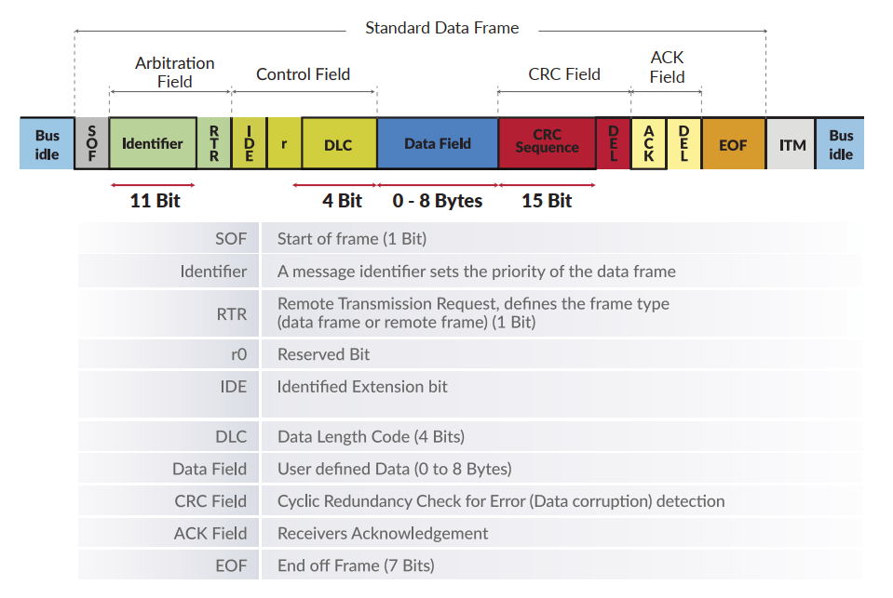Select the Control Field heading
The image size is (893, 598).
pos(304,74)
